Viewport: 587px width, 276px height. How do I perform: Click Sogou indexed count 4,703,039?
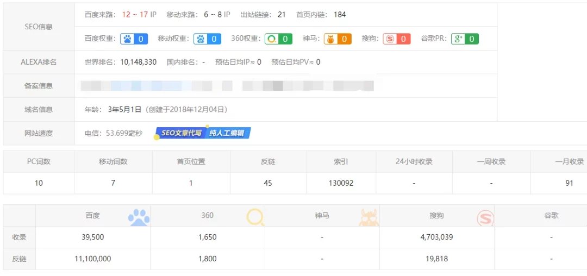[436, 237]
